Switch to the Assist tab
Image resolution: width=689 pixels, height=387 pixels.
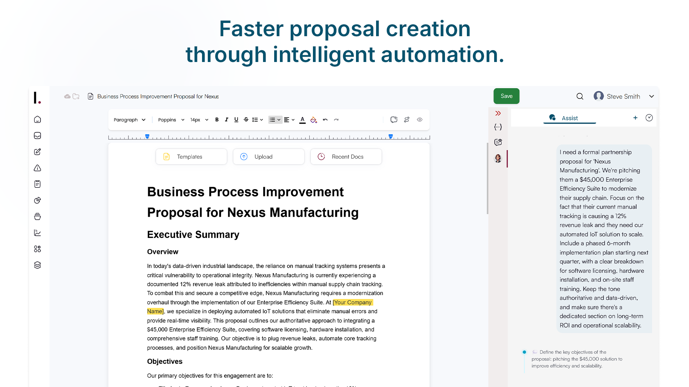(x=570, y=118)
